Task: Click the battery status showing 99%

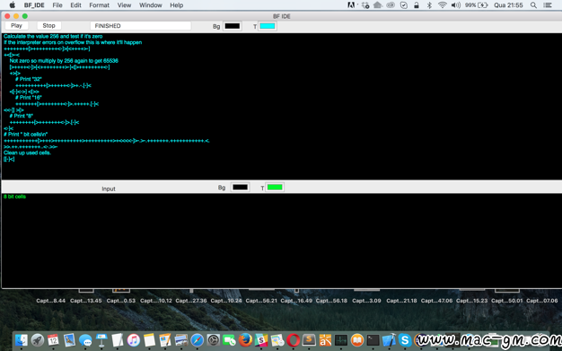Action: 477,5
